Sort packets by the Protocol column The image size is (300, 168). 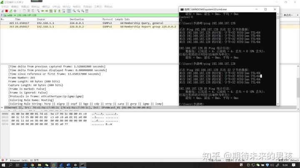[x=107, y=19]
